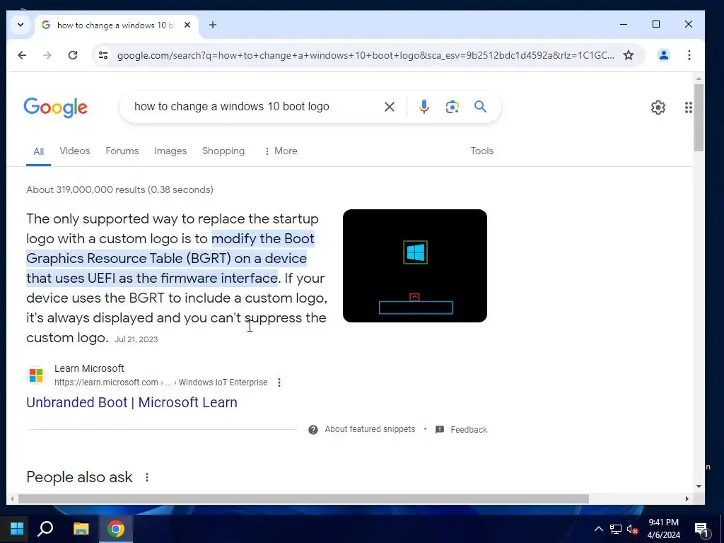This screenshot has width=724, height=543.
Task: Click the About featured snippets link
Action: [x=370, y=429]
